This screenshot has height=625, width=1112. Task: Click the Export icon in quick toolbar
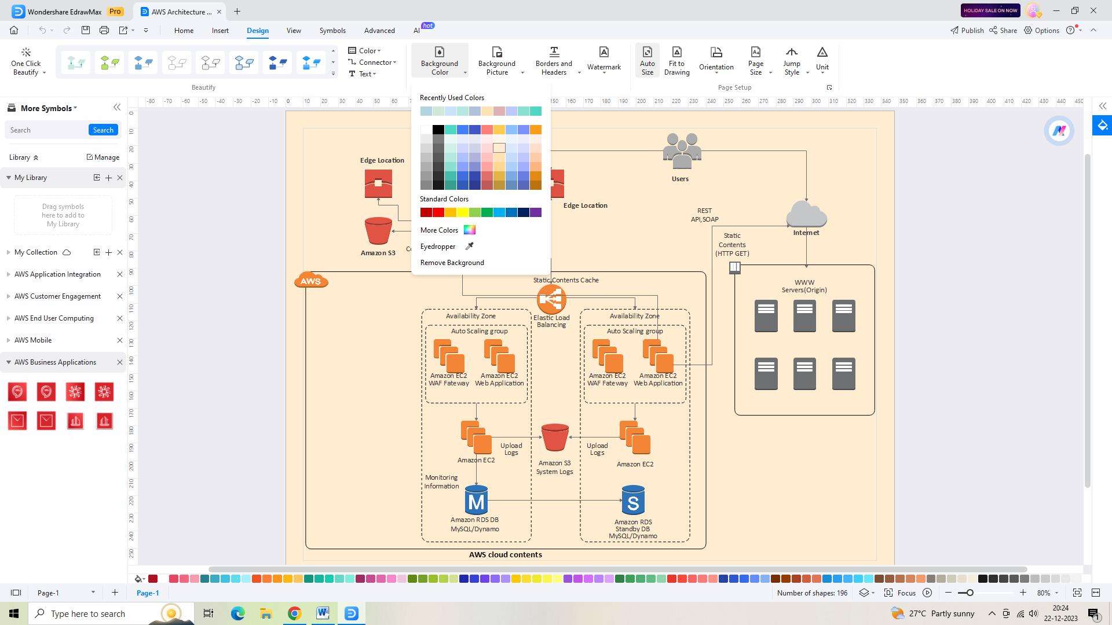[123, 30]
